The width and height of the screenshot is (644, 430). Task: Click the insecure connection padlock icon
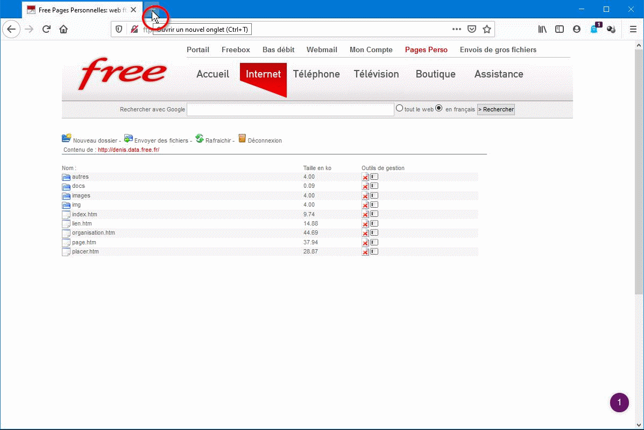(135, 29)
